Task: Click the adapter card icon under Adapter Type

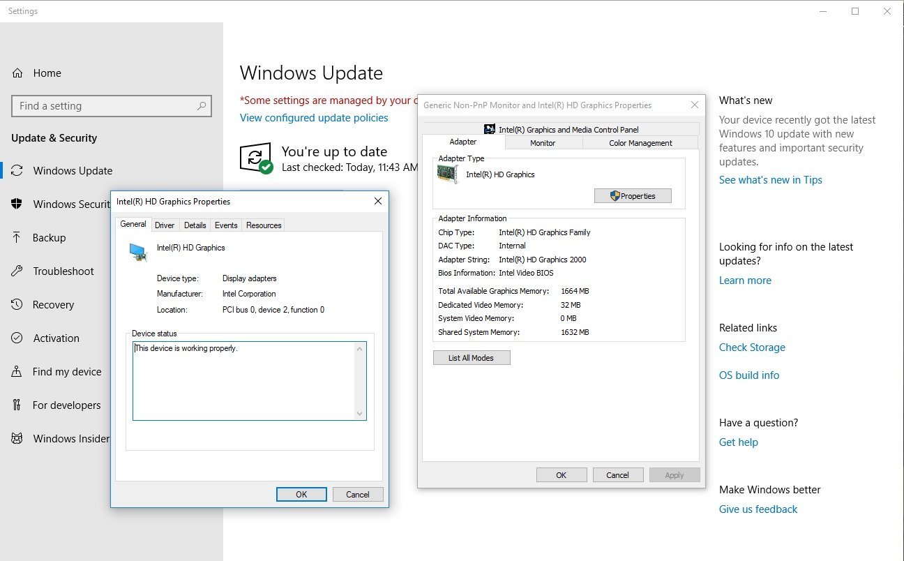Action: 447,174
